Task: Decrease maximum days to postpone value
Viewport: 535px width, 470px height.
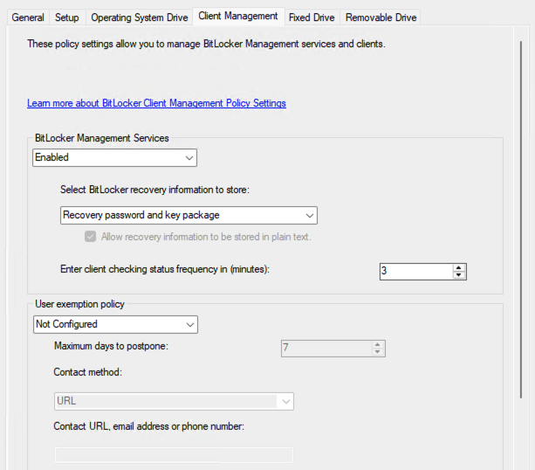Action: (377, 352)
